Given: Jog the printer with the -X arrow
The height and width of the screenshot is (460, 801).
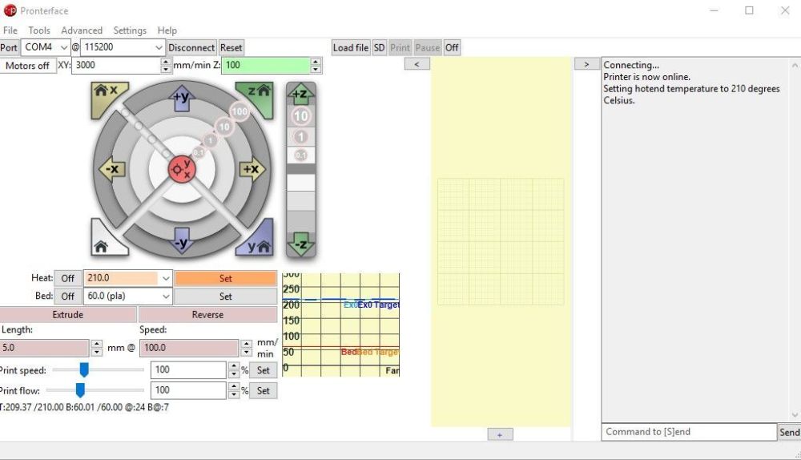Looking at the screenshot, I should [x=111, y=169].
